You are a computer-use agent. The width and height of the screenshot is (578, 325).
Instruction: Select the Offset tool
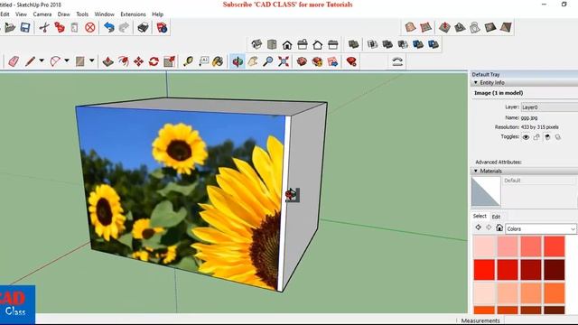click(123, 61)
